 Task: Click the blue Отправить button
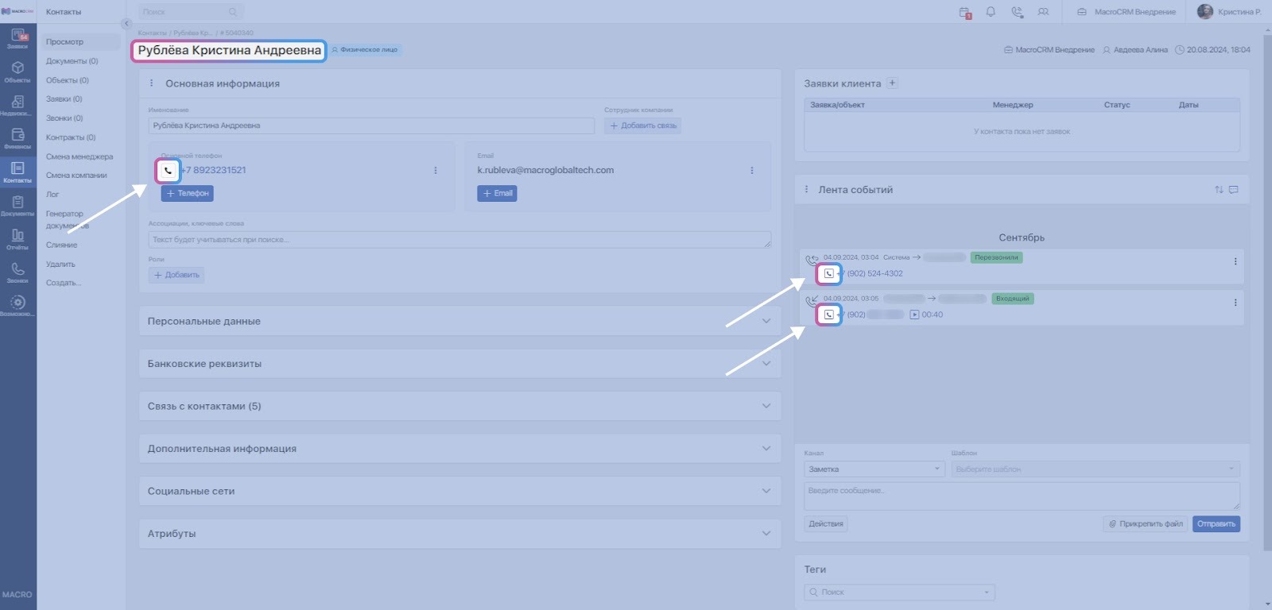click(1216, 524)
